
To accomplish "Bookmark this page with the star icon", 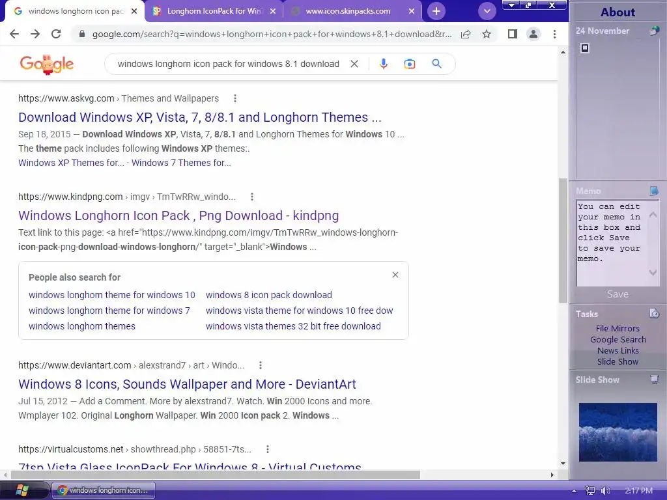I will 487,34.
